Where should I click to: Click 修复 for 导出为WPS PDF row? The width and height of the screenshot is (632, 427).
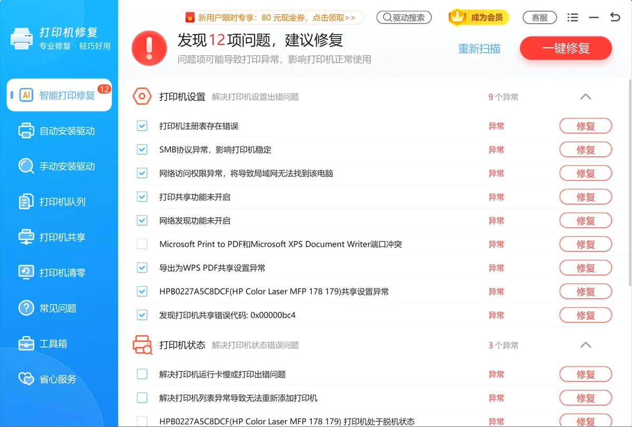coord(586,268)
